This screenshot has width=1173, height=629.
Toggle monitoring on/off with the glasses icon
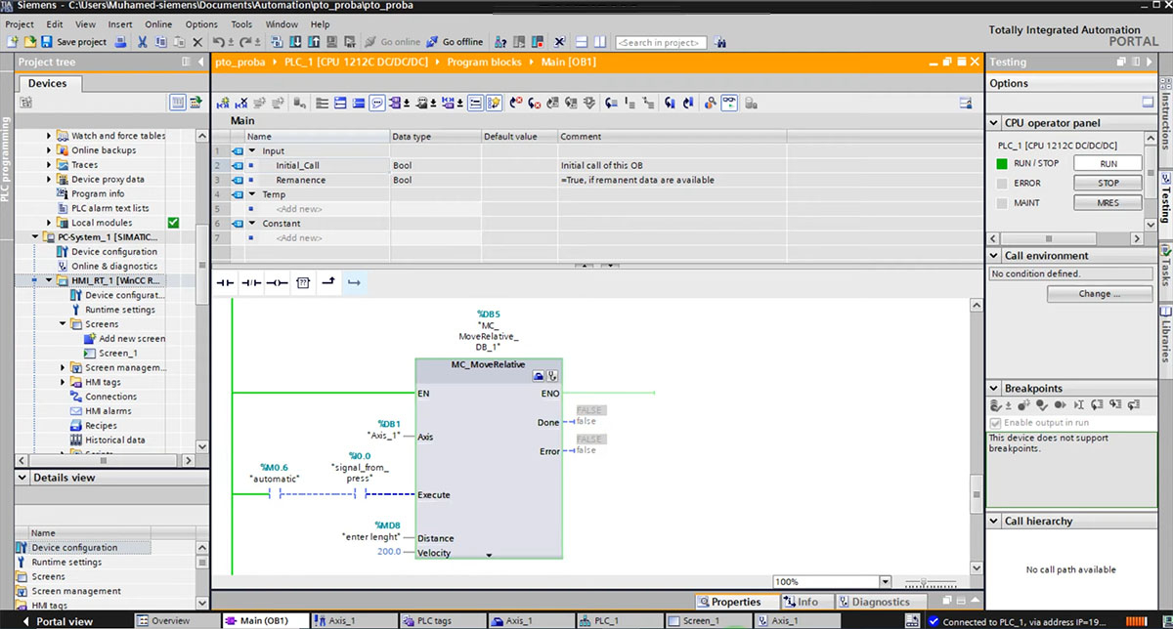coord(728,103)
